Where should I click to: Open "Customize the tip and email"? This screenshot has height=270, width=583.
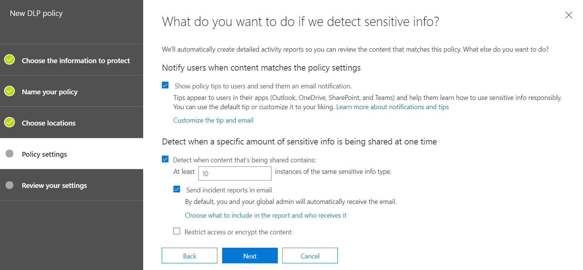213,120
